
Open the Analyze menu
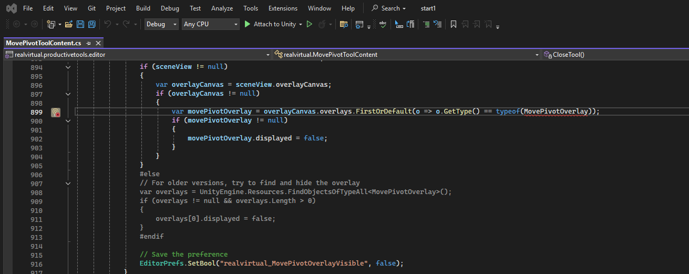click(222, 8)
